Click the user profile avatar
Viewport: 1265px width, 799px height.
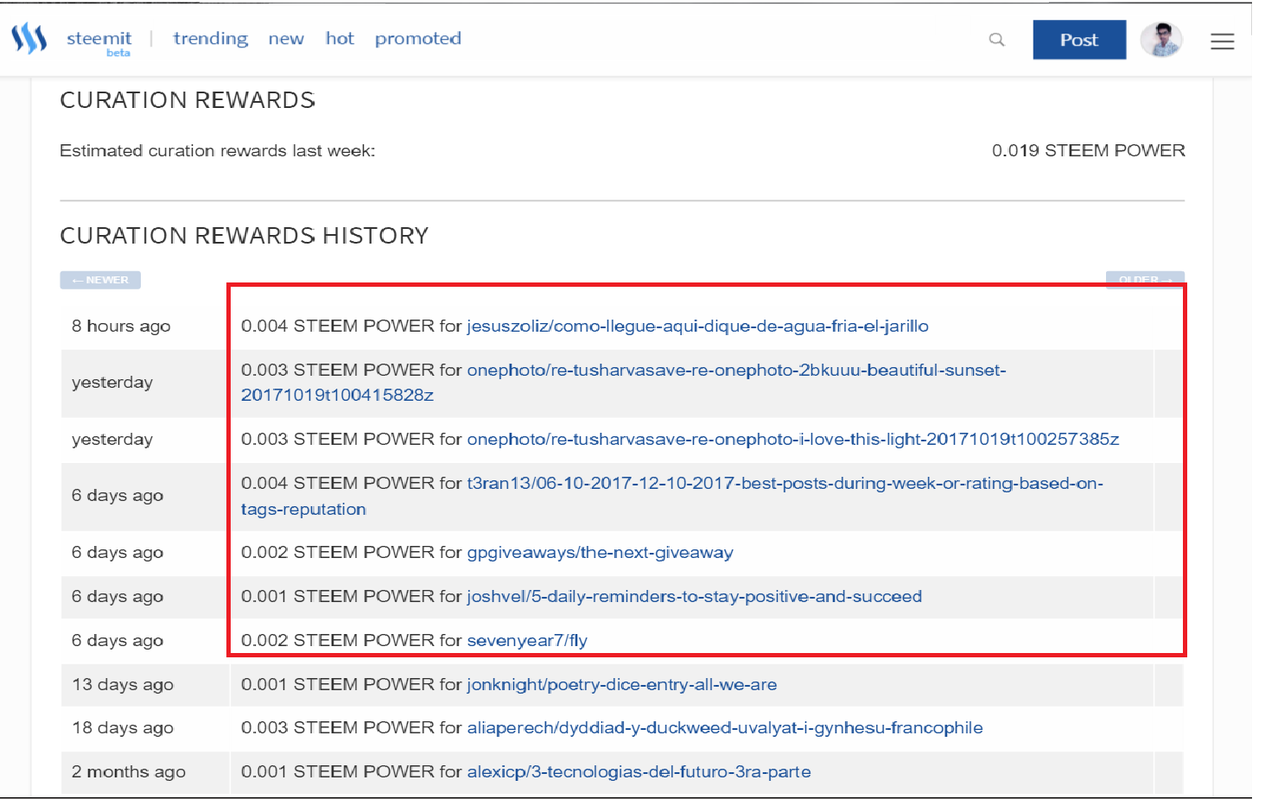[x=1160, y=40]
